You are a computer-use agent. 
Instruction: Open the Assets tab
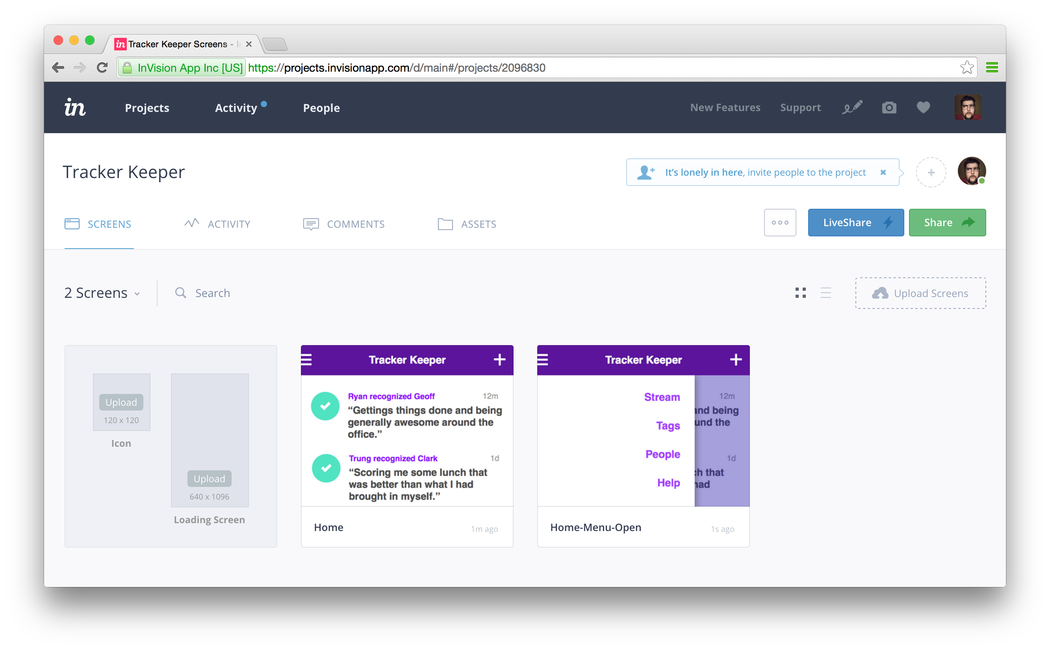pyautogui.click(x=467, y=224)
